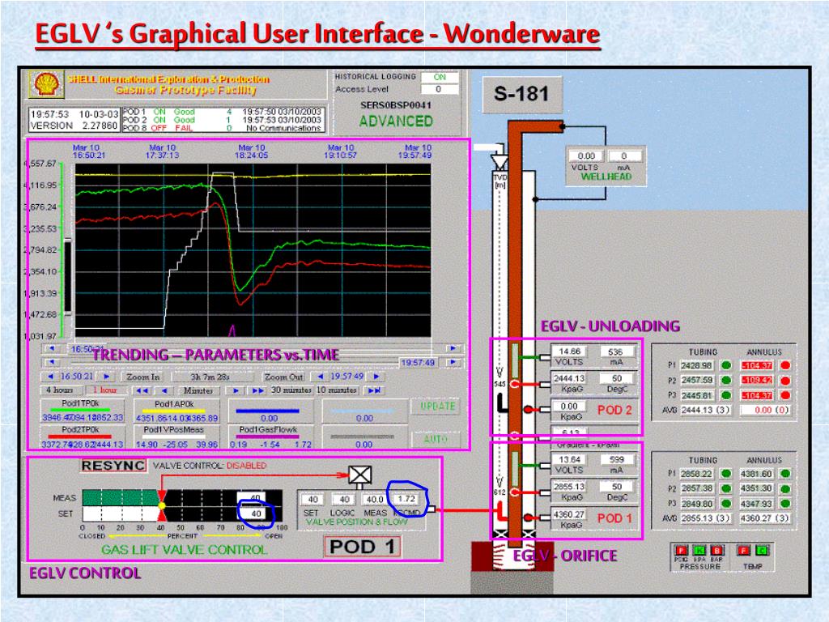Viewport: 829px width, 622px height.
Task: Click Pod 2 tubing P1 green status light
Action: point(726,365)
